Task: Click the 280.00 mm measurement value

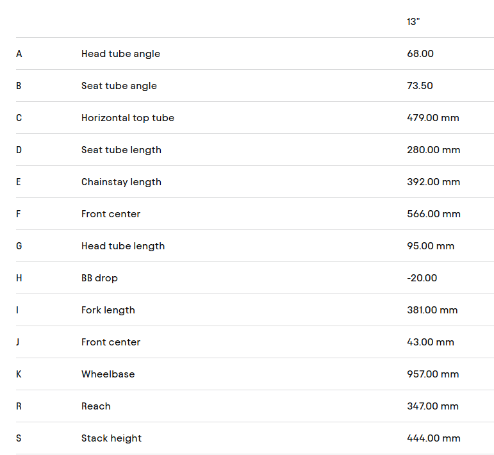Action: [433, 150]
